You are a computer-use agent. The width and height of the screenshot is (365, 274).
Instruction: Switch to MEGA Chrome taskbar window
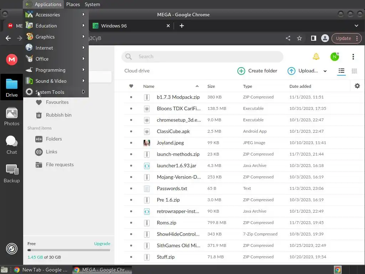(102, 270)
